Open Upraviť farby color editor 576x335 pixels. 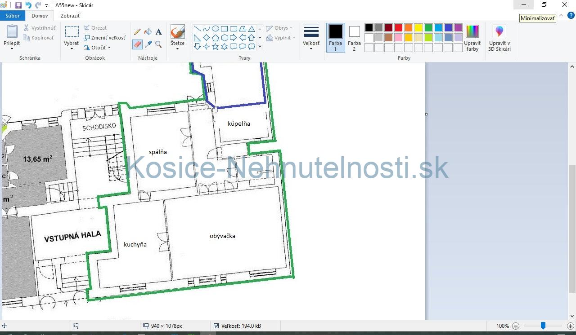[472, 38]
